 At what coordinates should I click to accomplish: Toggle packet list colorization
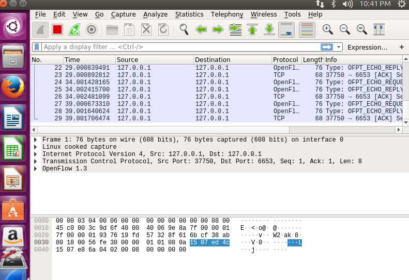(307, 29)
